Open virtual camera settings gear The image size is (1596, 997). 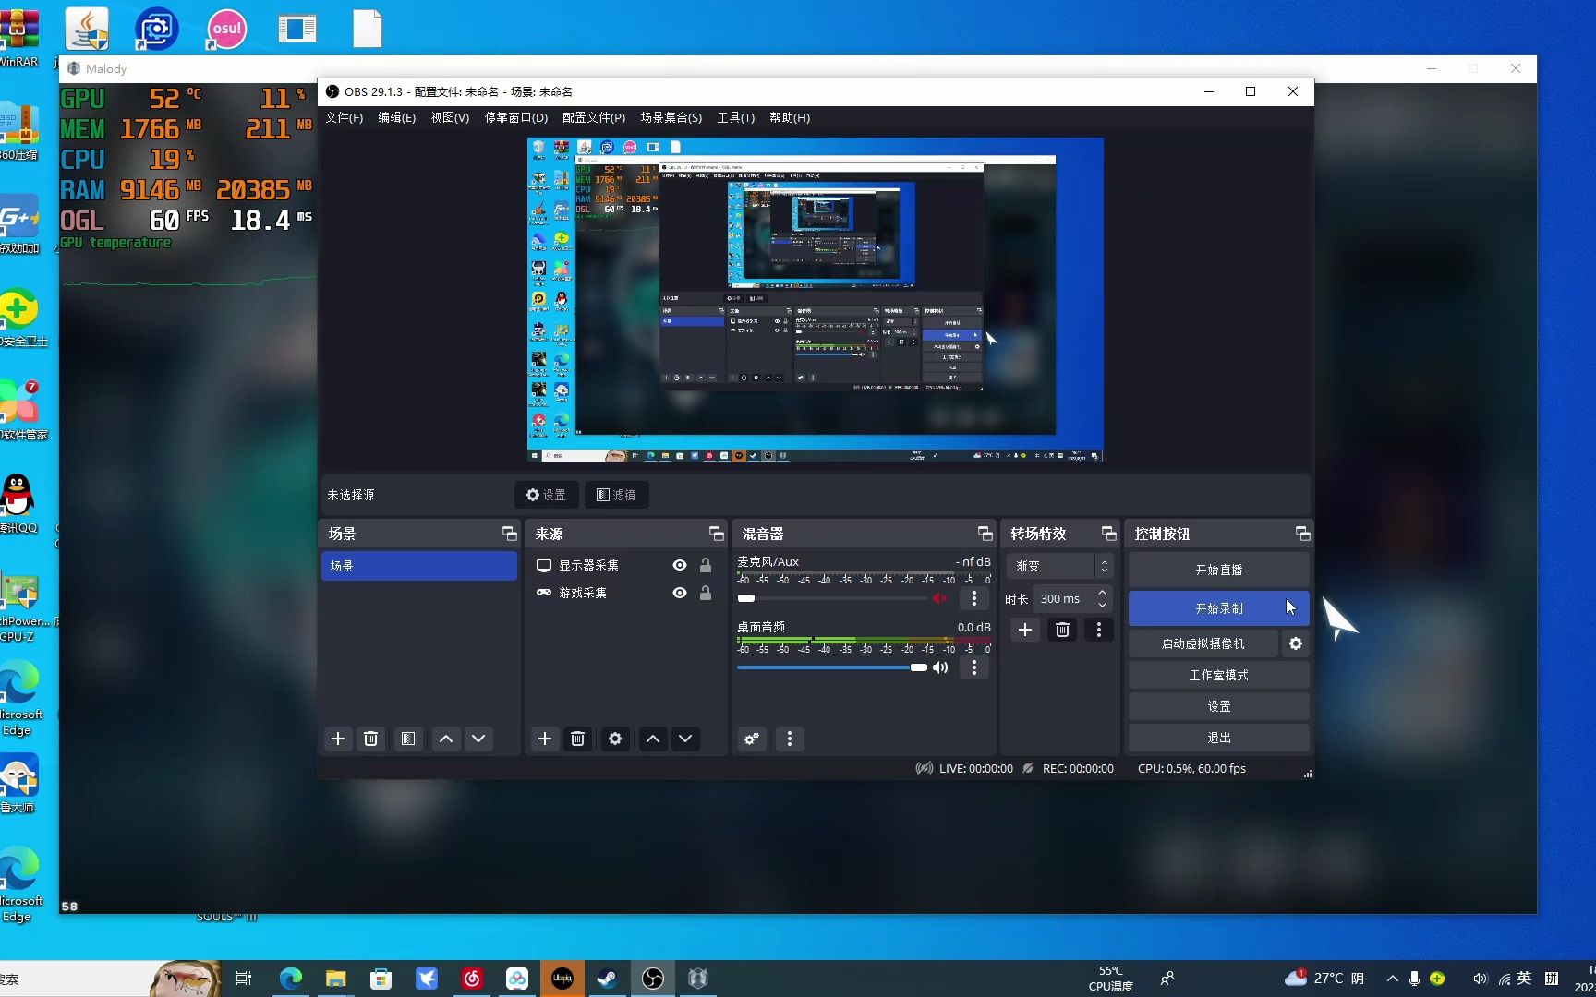pyautogui.click(x=1296, y=643)
